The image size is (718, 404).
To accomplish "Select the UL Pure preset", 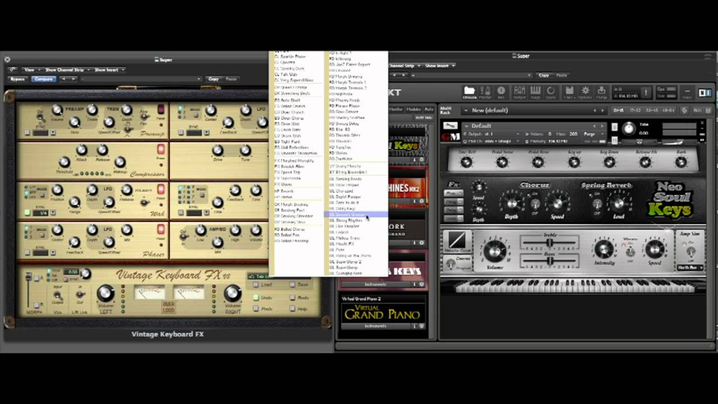I will [337, 250].
